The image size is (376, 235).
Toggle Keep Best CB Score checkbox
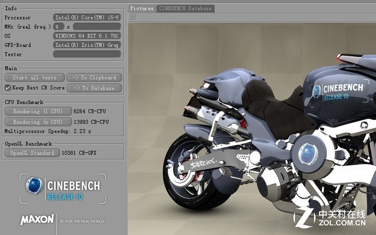coord(8,88)
